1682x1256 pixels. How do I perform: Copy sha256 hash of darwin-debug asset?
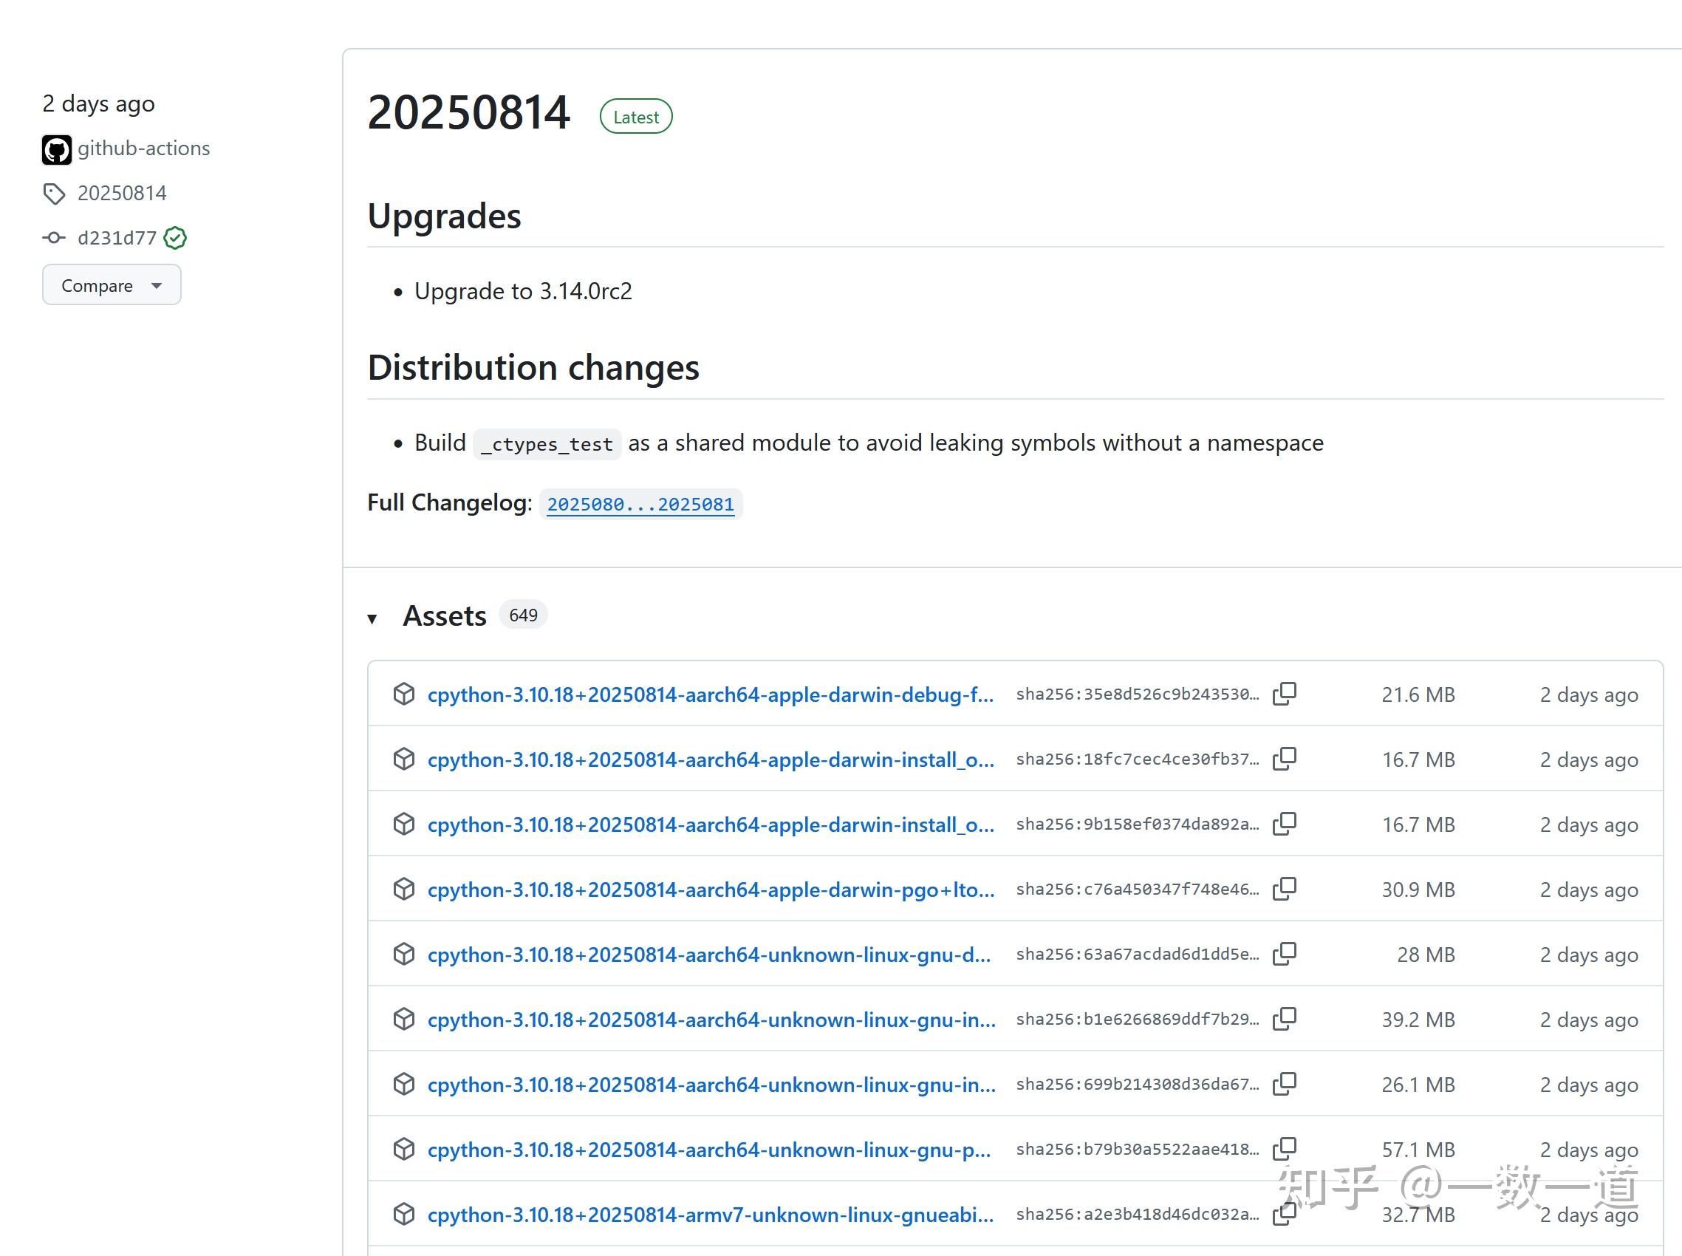(1284, 693)
